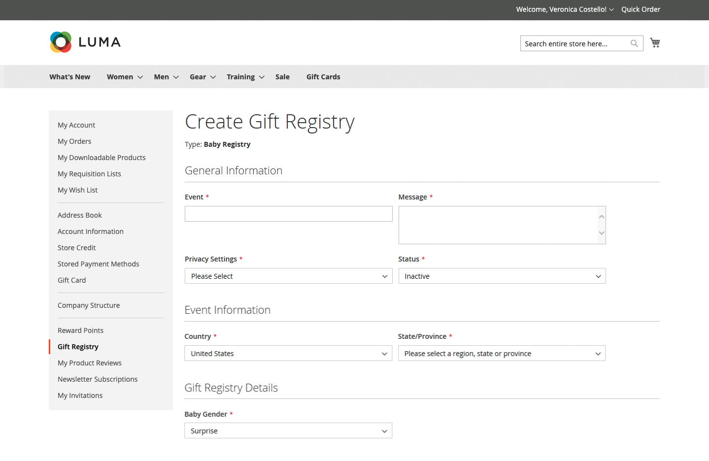This screenshot has height=461, width=709.
Task: Open My Invitations
Action: coord(80,395)
